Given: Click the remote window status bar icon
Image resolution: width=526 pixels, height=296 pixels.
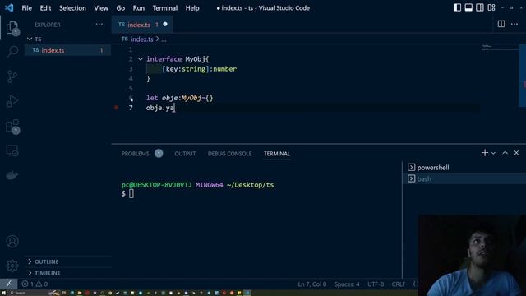Looking at the screenshot, I should click(9, 284).
